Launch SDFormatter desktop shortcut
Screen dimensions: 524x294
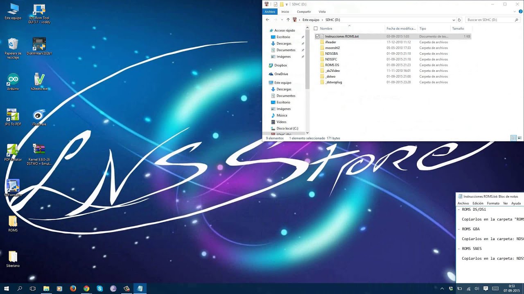coord(13,188)
